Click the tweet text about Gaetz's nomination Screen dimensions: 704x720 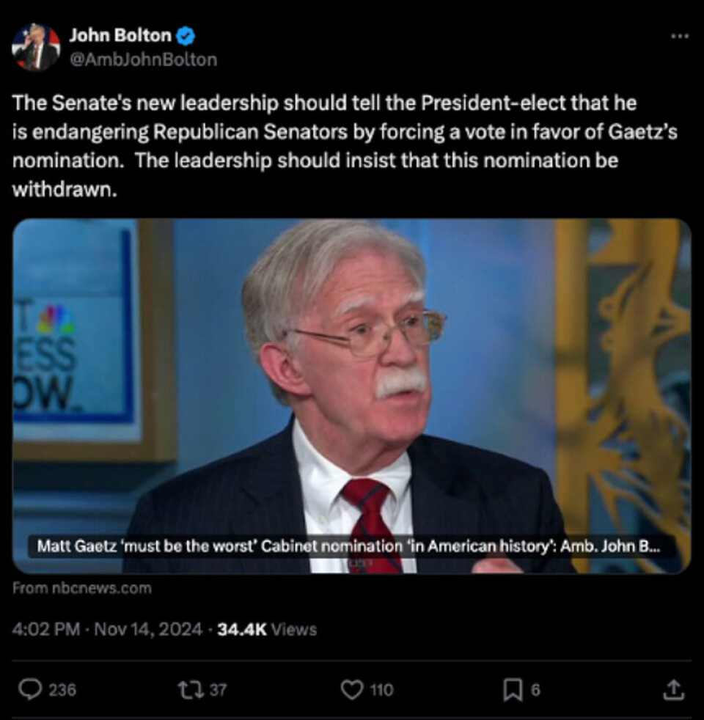tap(345, 146)
